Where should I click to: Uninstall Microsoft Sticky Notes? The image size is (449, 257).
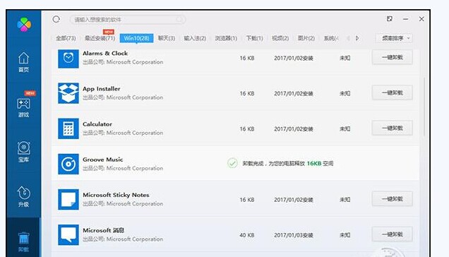(x=393, y=199)
